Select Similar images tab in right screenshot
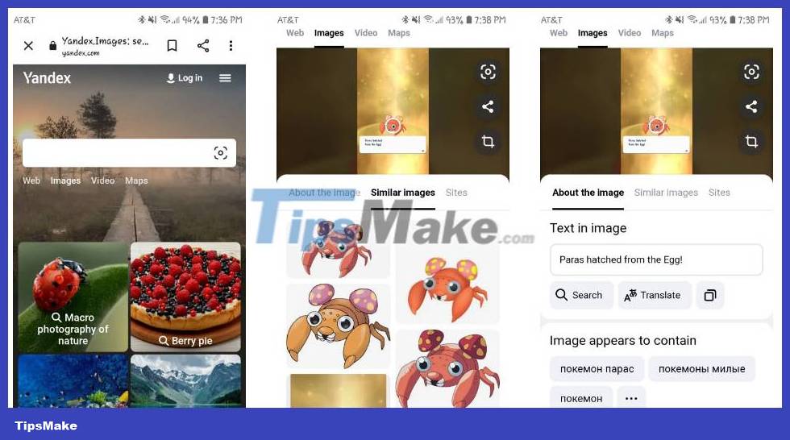This screenshot has width=790, height=440. pos(666,193)
